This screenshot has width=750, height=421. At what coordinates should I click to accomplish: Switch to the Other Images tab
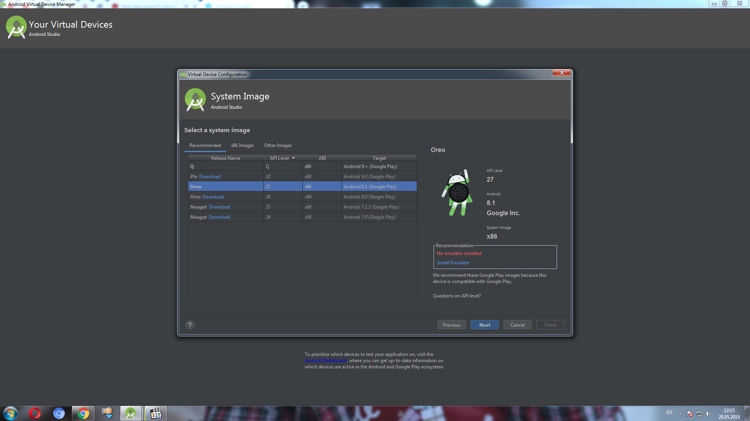pos(278,145)
